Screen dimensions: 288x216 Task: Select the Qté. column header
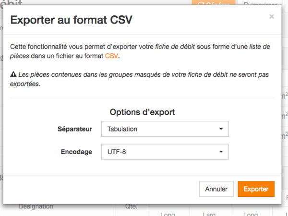click(x=131, y=207)
